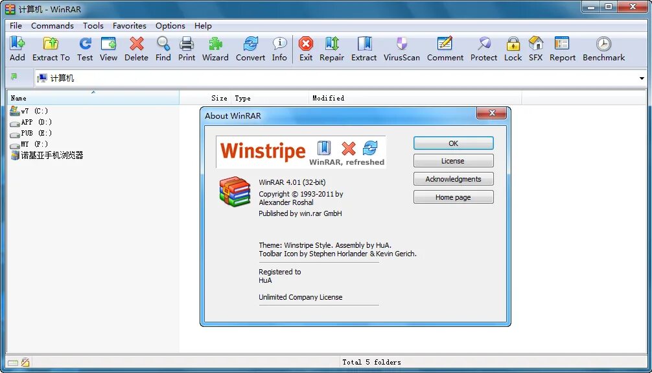
Task: Click the Acknowledgments button
Action: [x=453, y=179]
